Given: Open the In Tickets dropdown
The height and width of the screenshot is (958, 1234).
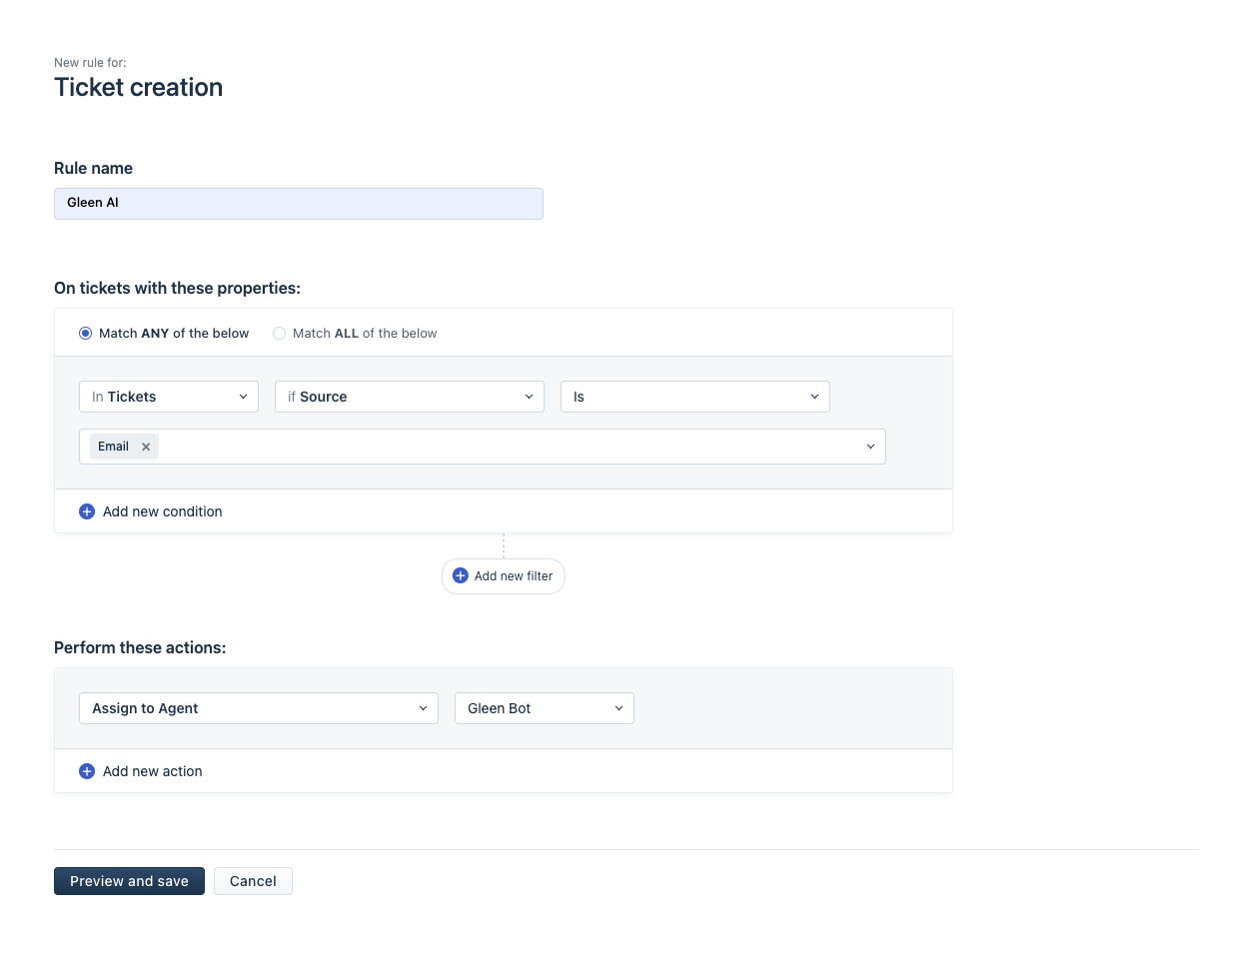Looking at the screenshot, I should (x=168, y=397).
